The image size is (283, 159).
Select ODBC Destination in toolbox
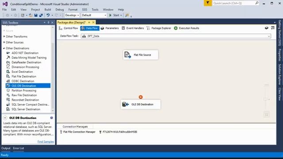23,81
